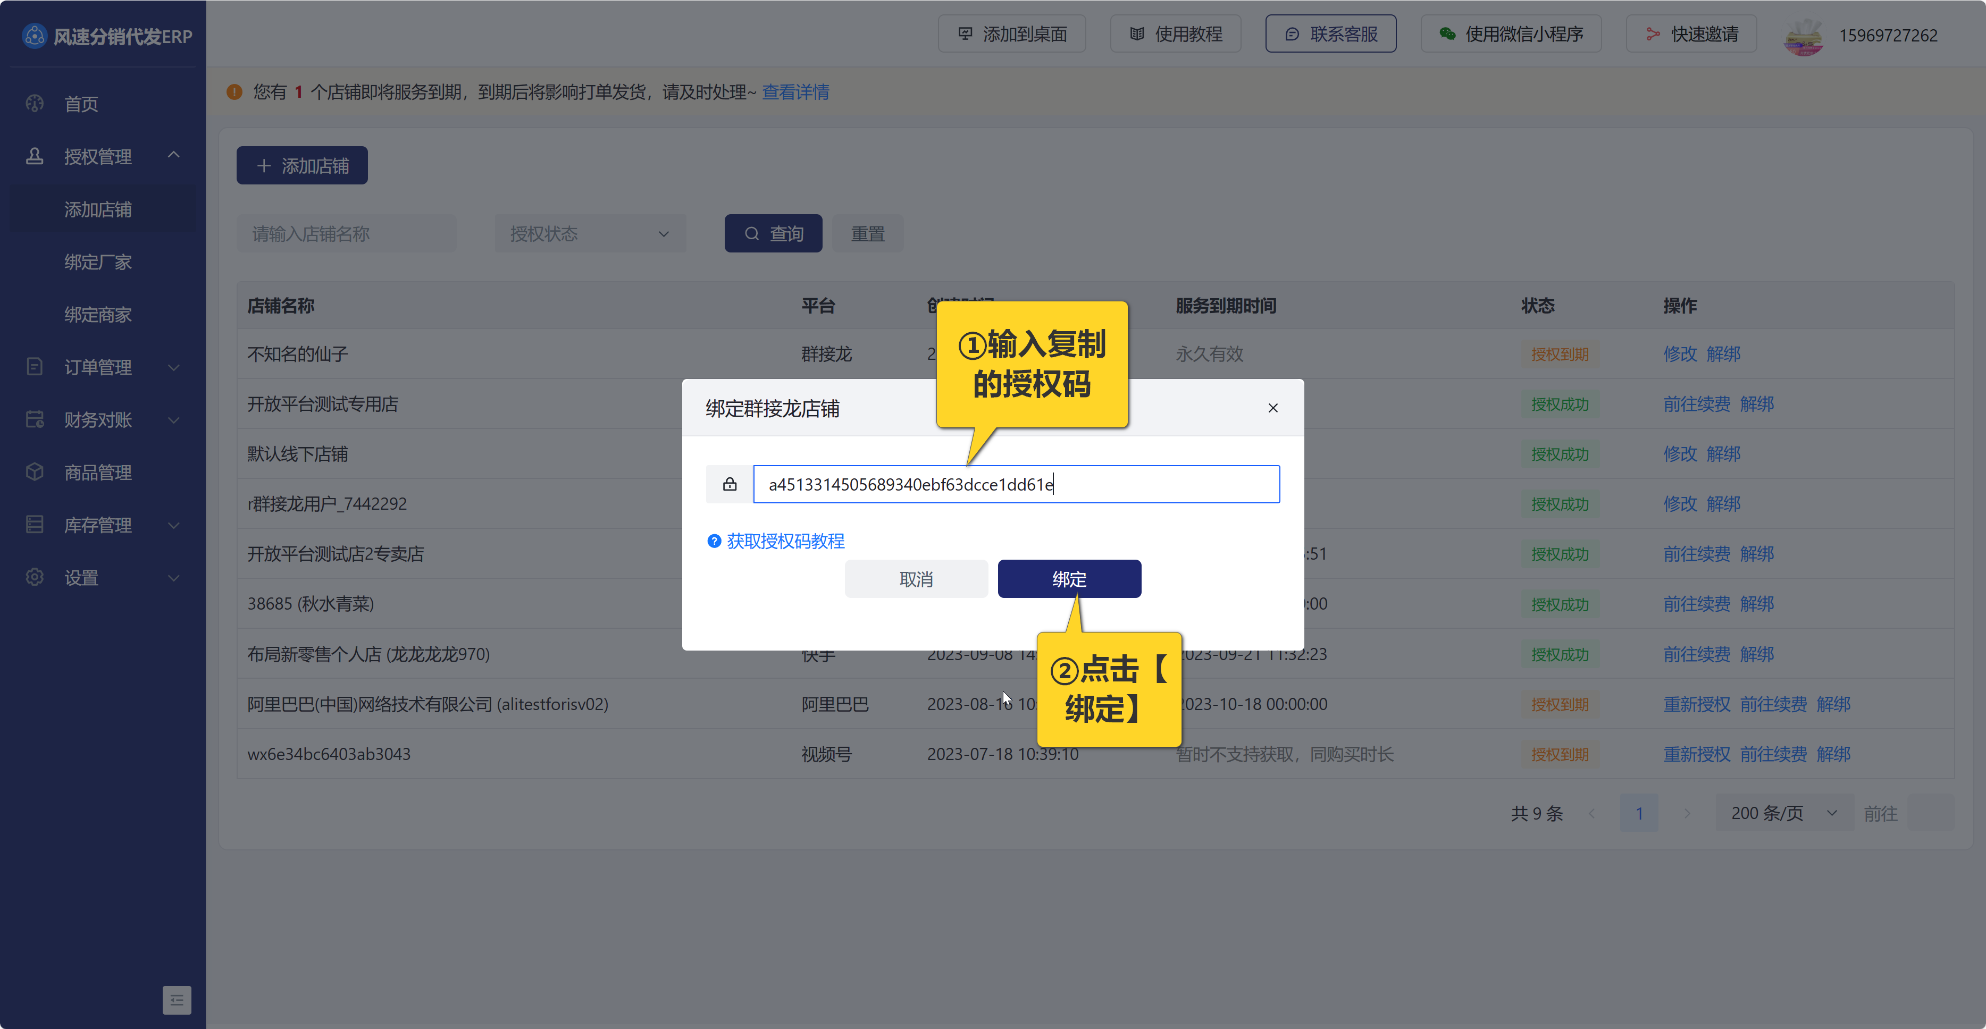Open the 获取授权码教程 link
Image resolution: width=1986 pixels, height=1029 pixels.
point(785,541)
